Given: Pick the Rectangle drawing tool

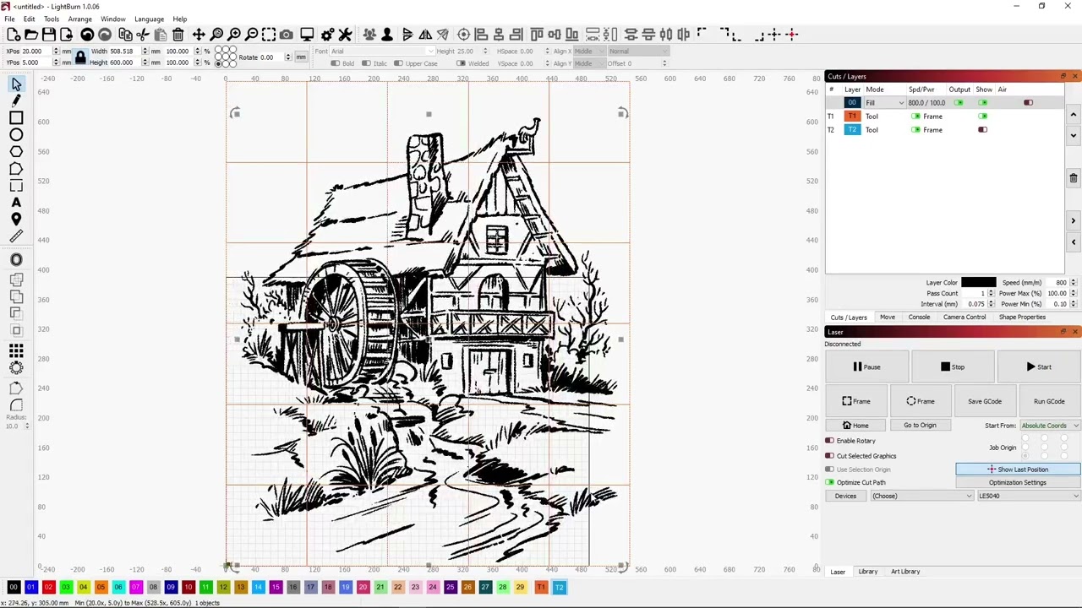Looking at the screenshot, I should pyautogui.click(x=16, y=118).
